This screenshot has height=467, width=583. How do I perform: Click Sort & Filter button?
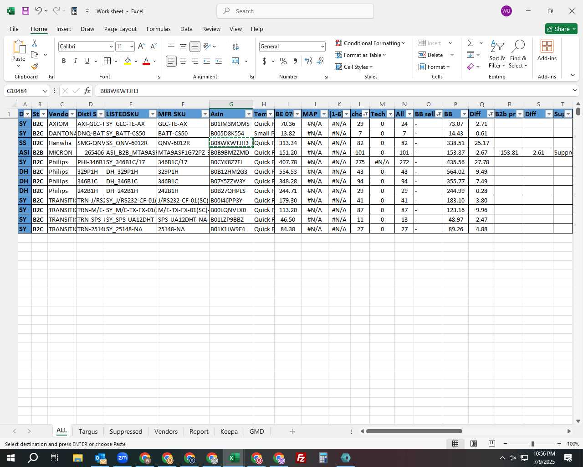497,54
